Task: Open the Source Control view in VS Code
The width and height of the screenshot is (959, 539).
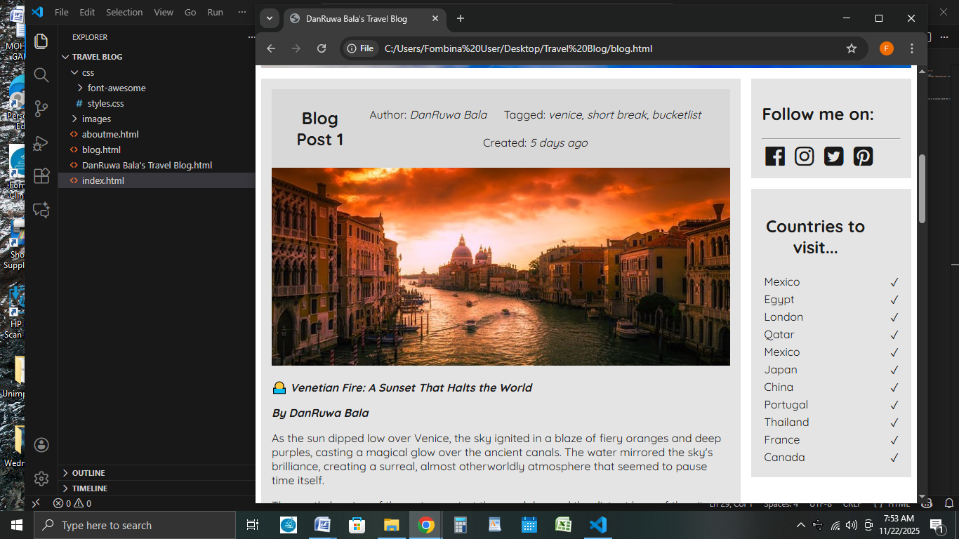Action: point(41,108)
